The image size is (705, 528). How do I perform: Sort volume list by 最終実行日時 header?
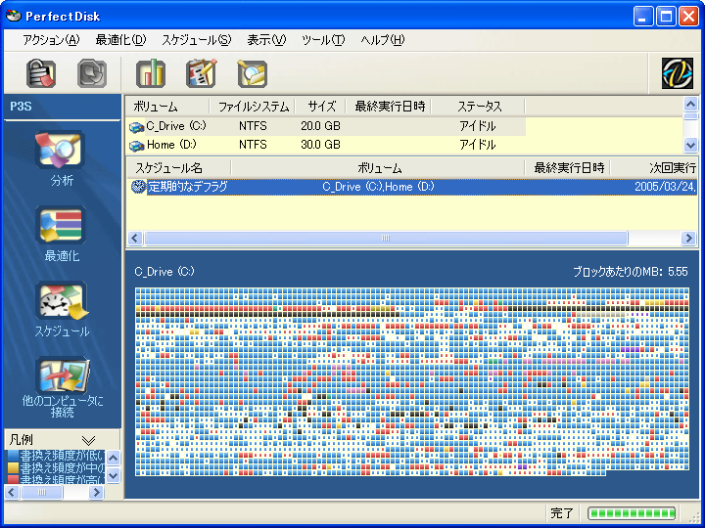point(390,107)
